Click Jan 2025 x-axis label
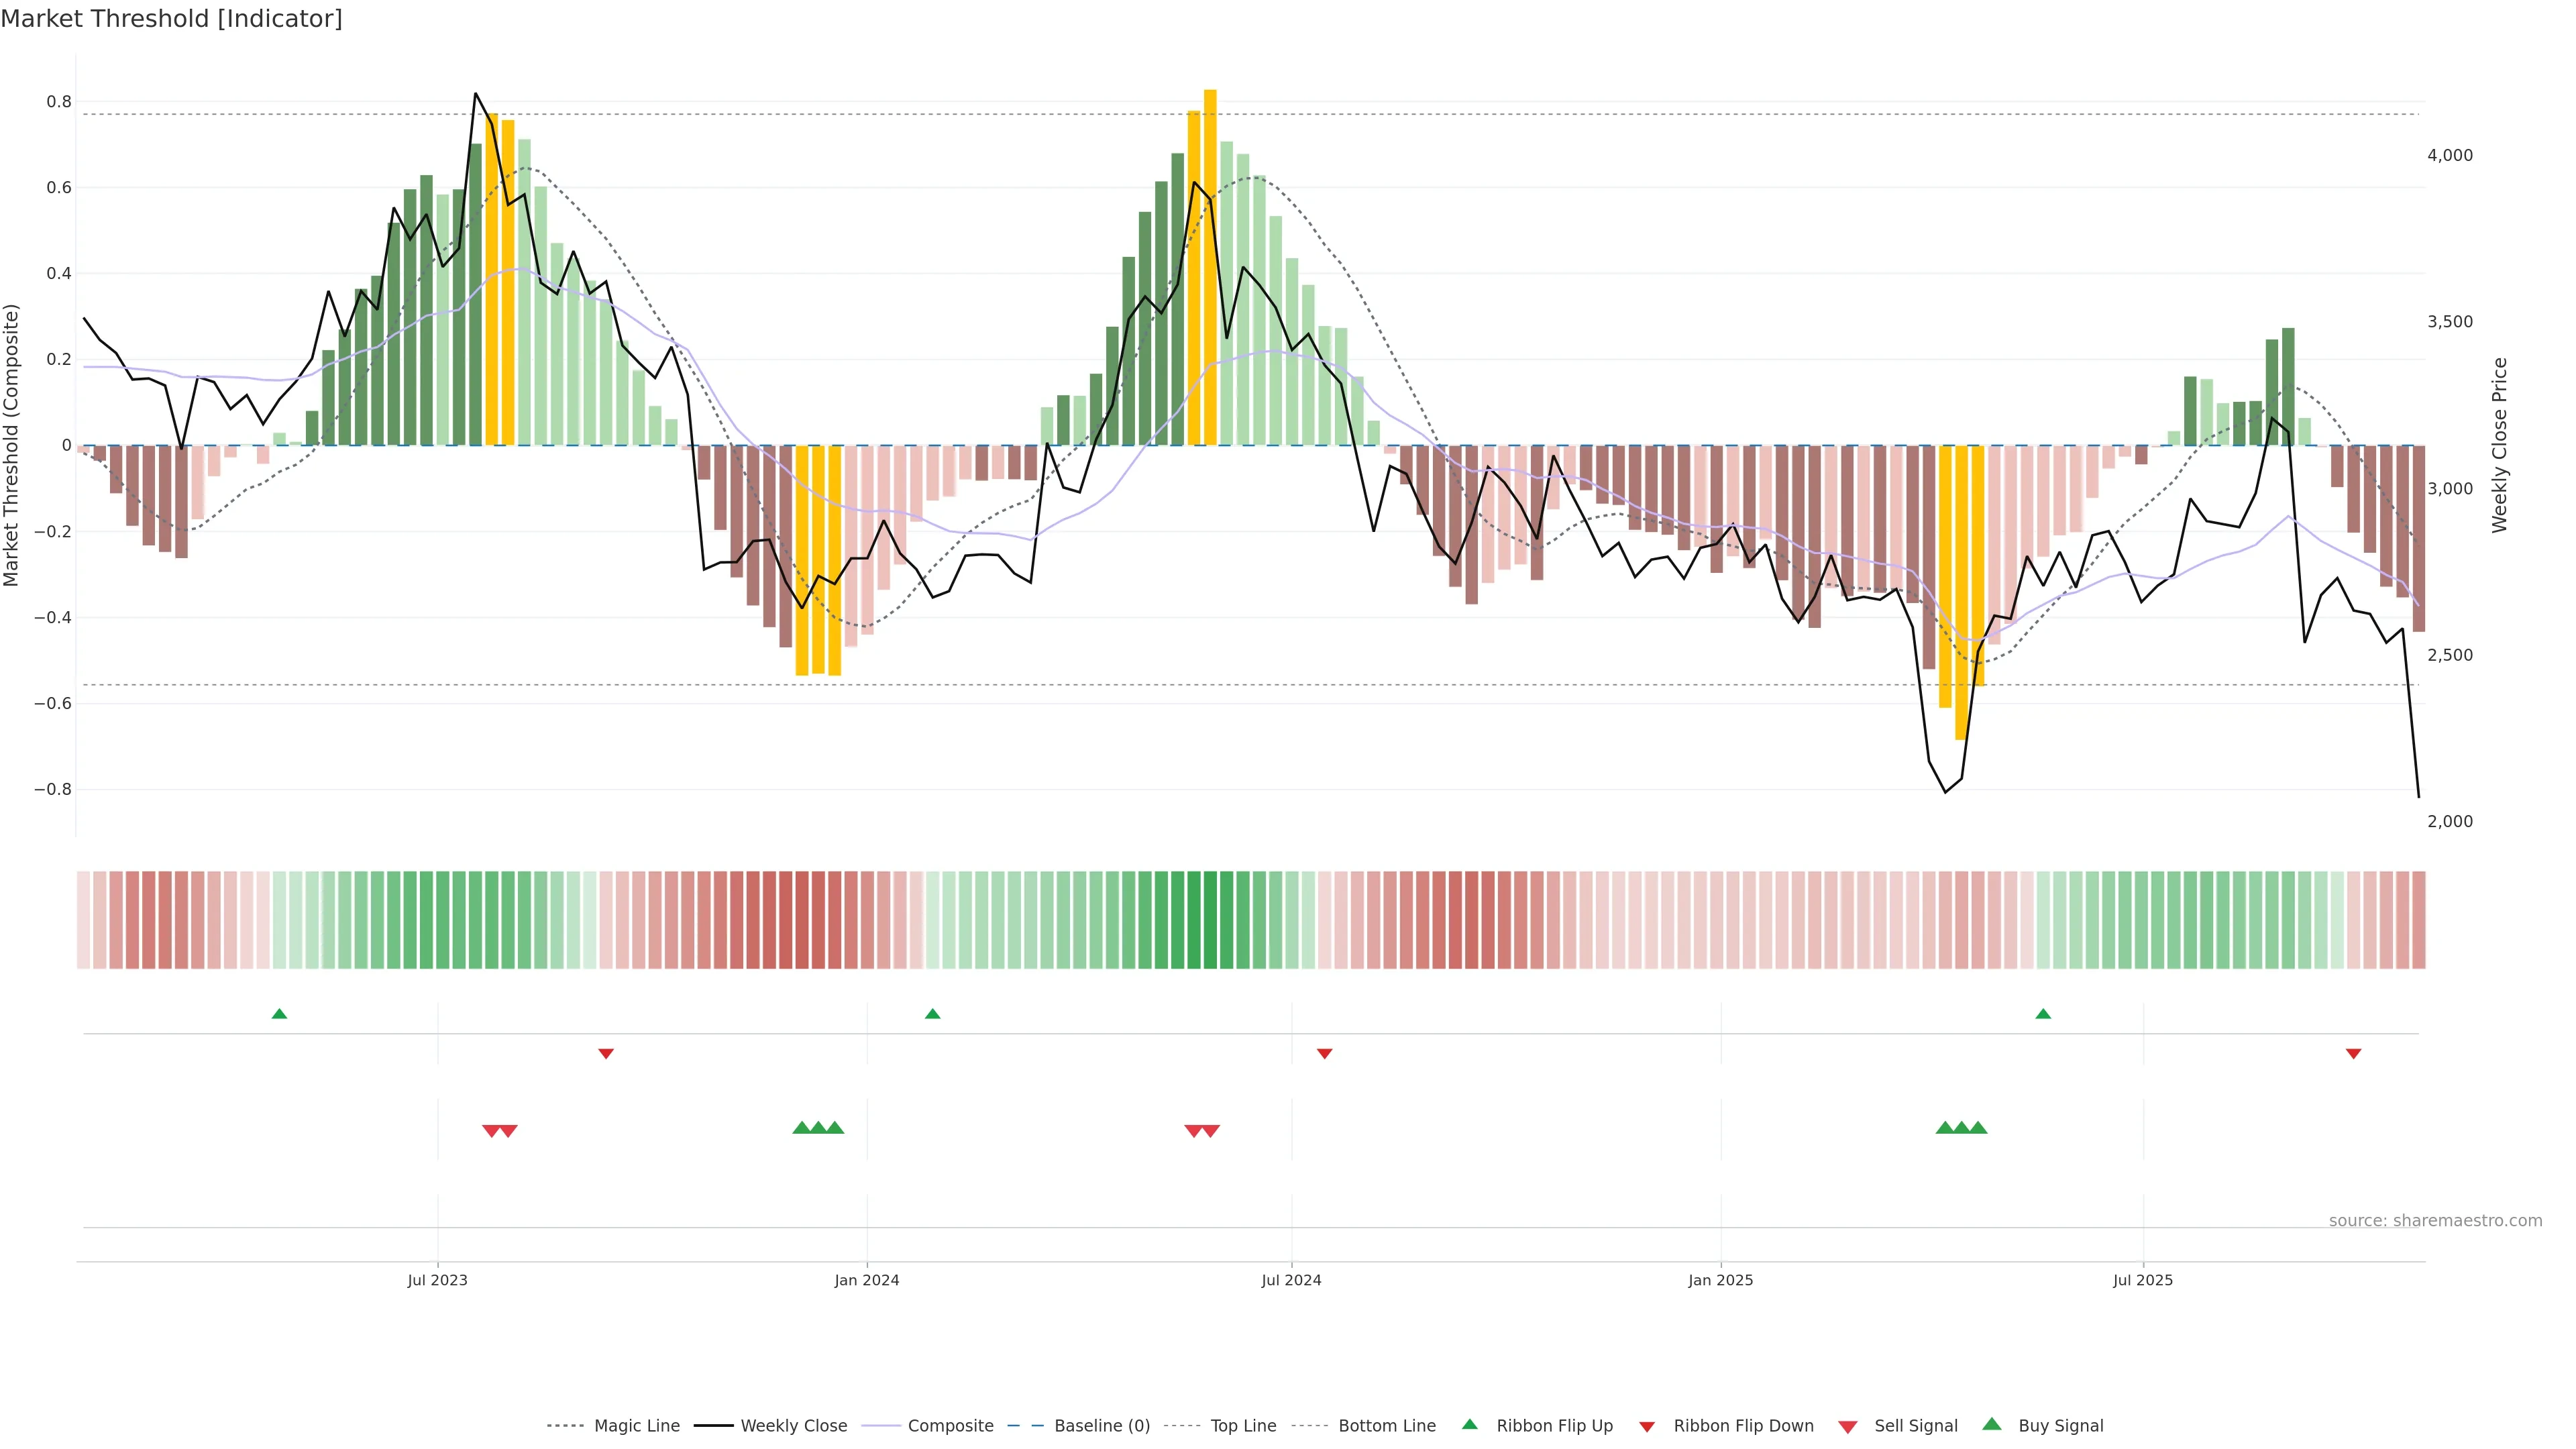The width and height of the screenshot is (2576, 1449). click(x=1720, y=1280)
